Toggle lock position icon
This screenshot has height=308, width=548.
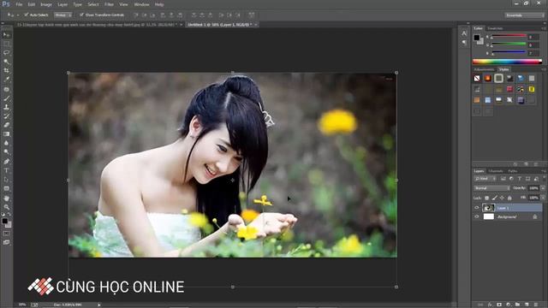tap(503, 198)
